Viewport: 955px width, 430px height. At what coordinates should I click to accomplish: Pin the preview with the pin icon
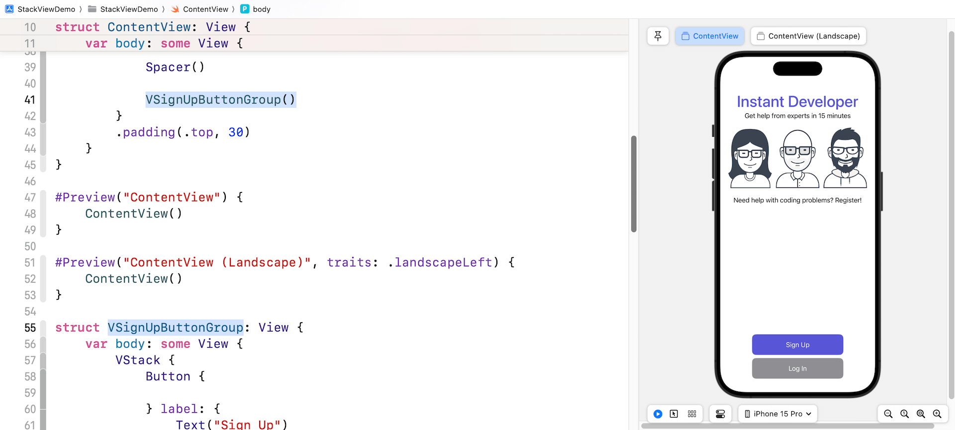[x=658, y=36]
